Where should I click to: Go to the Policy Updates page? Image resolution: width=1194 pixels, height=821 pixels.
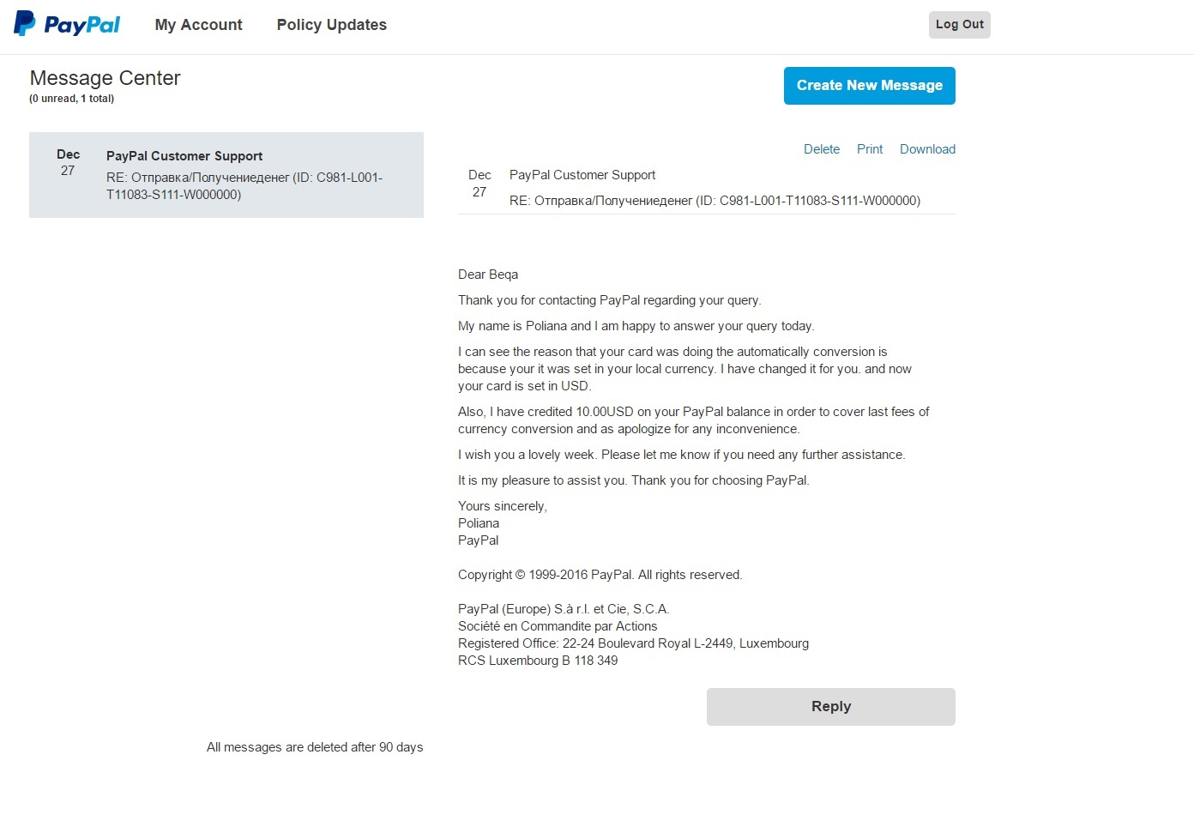click(331, 25)
